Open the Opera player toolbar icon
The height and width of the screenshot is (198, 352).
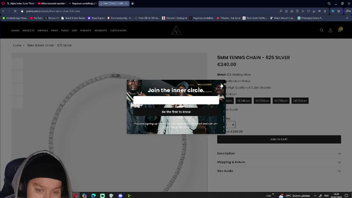303,11
